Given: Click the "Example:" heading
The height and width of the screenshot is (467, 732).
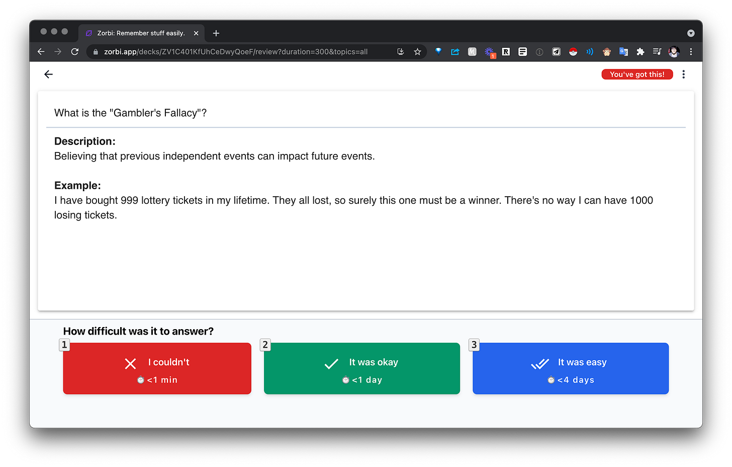Looking at the screenshot, I should (x=77, y=186).
